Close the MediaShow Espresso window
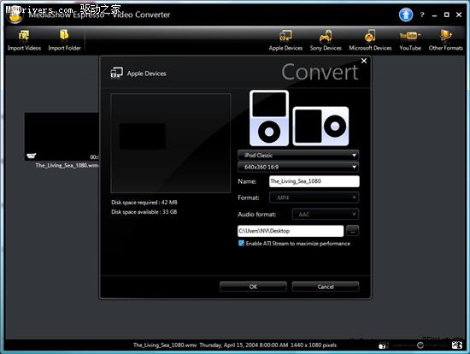470x354 pixels. (459, 15)
